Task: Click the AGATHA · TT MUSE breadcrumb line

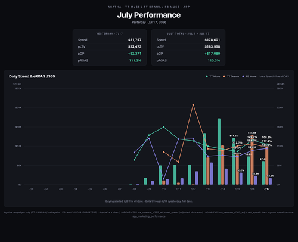Action: [x=149, y=7]
